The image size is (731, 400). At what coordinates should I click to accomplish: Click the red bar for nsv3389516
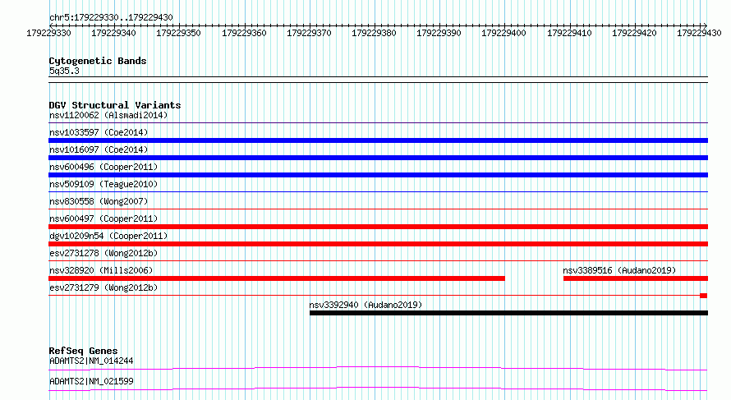[x=636, y=278]
